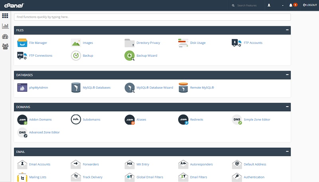Open the Directory Privacy folder icon
Screen dimensions: 319x182
(x=129, y=43)
